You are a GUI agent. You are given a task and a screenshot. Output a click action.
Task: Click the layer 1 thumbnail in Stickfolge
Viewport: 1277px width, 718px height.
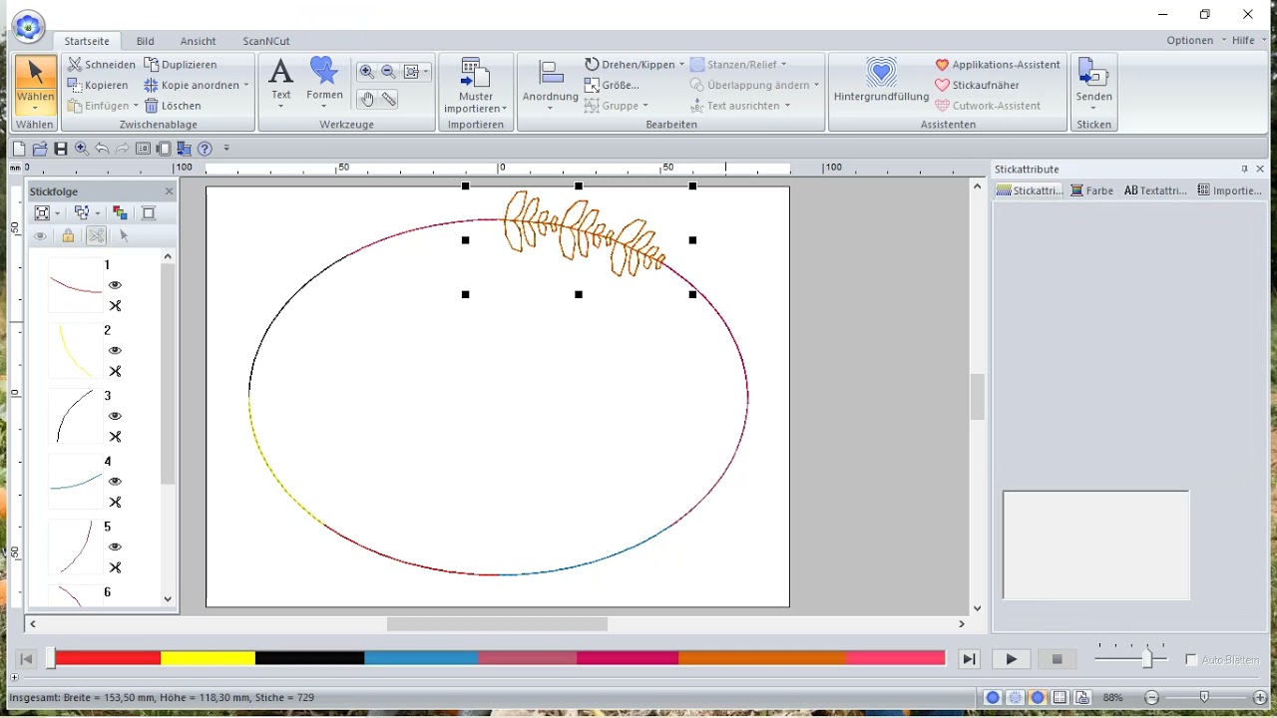75,286
